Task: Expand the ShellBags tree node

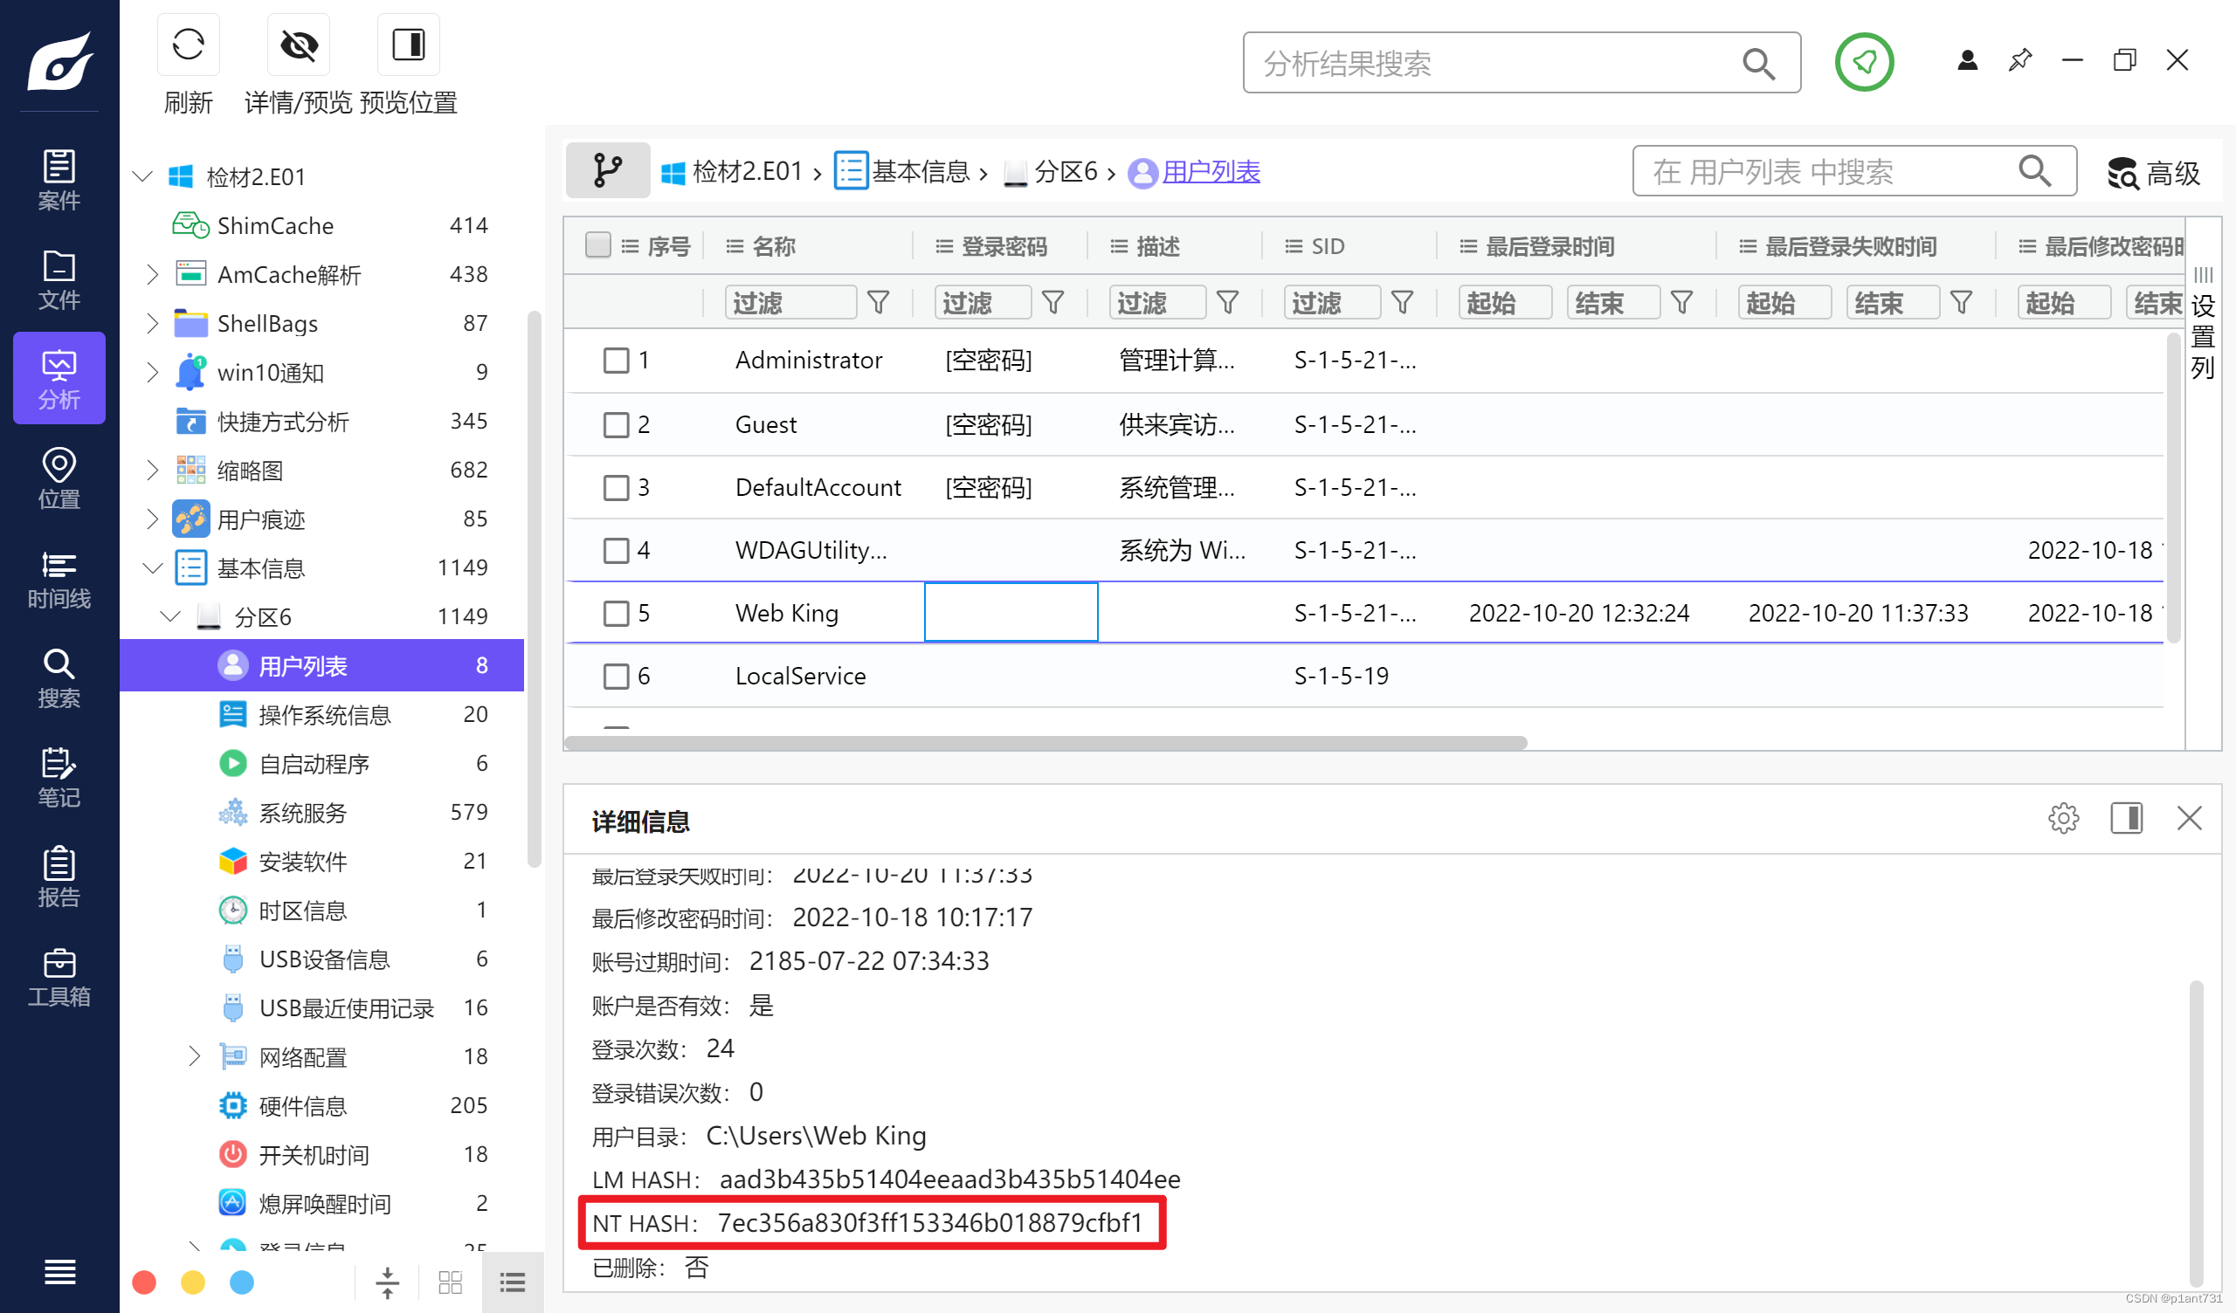Action: 152,324
